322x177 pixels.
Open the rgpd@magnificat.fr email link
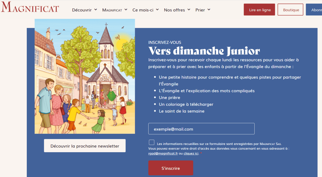(163, 153)
